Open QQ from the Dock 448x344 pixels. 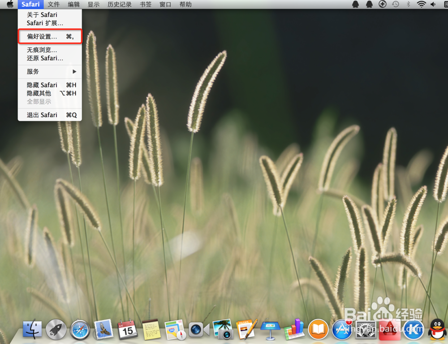coord(438,329)
